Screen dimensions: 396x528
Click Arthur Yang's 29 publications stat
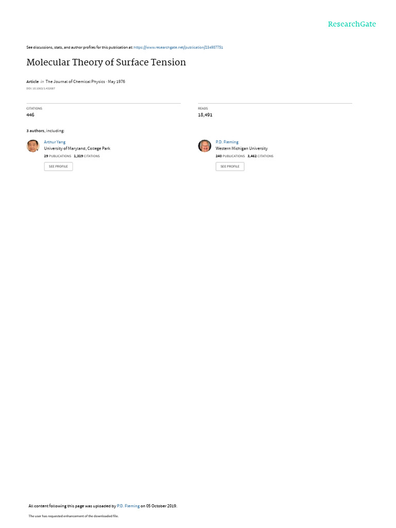click(x=58, y=156)
